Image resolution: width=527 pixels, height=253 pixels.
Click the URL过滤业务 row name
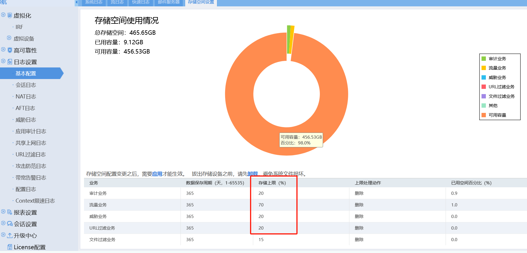tap(102, 228)
